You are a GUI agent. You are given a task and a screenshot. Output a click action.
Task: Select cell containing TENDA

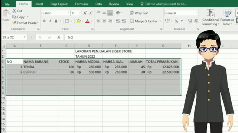[x=41, y=67]
